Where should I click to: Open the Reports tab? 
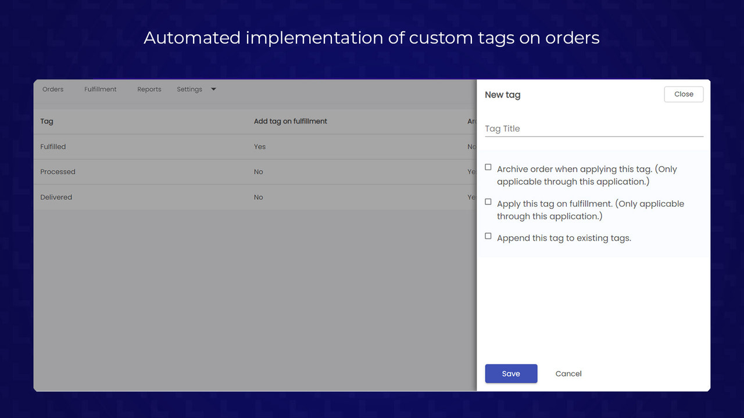pyautogui.click(x=149, y=89)
